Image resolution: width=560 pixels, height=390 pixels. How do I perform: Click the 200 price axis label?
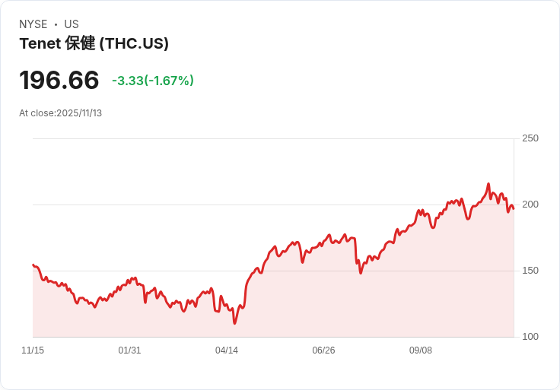530,205
